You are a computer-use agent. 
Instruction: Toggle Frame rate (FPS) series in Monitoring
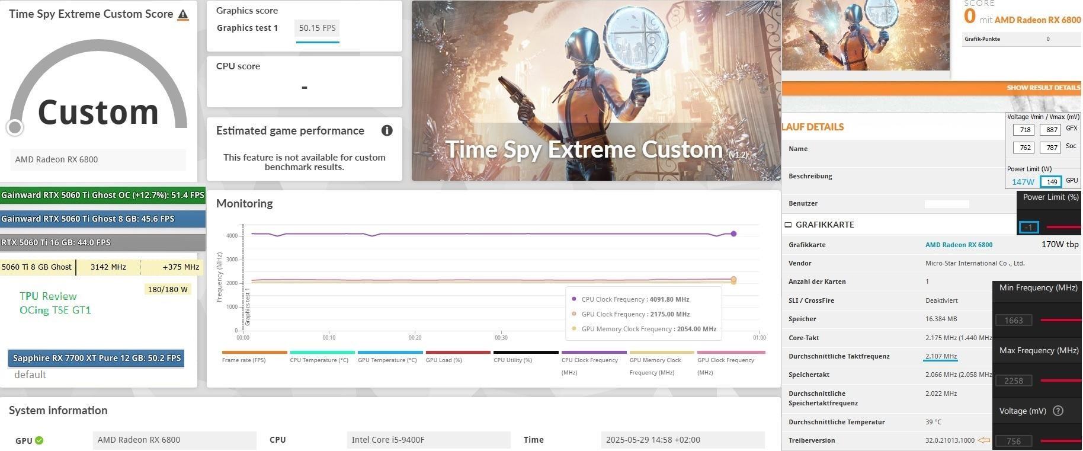click(x=254, y=357)
